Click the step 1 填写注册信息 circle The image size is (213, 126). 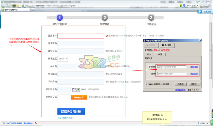click(60, 18)
